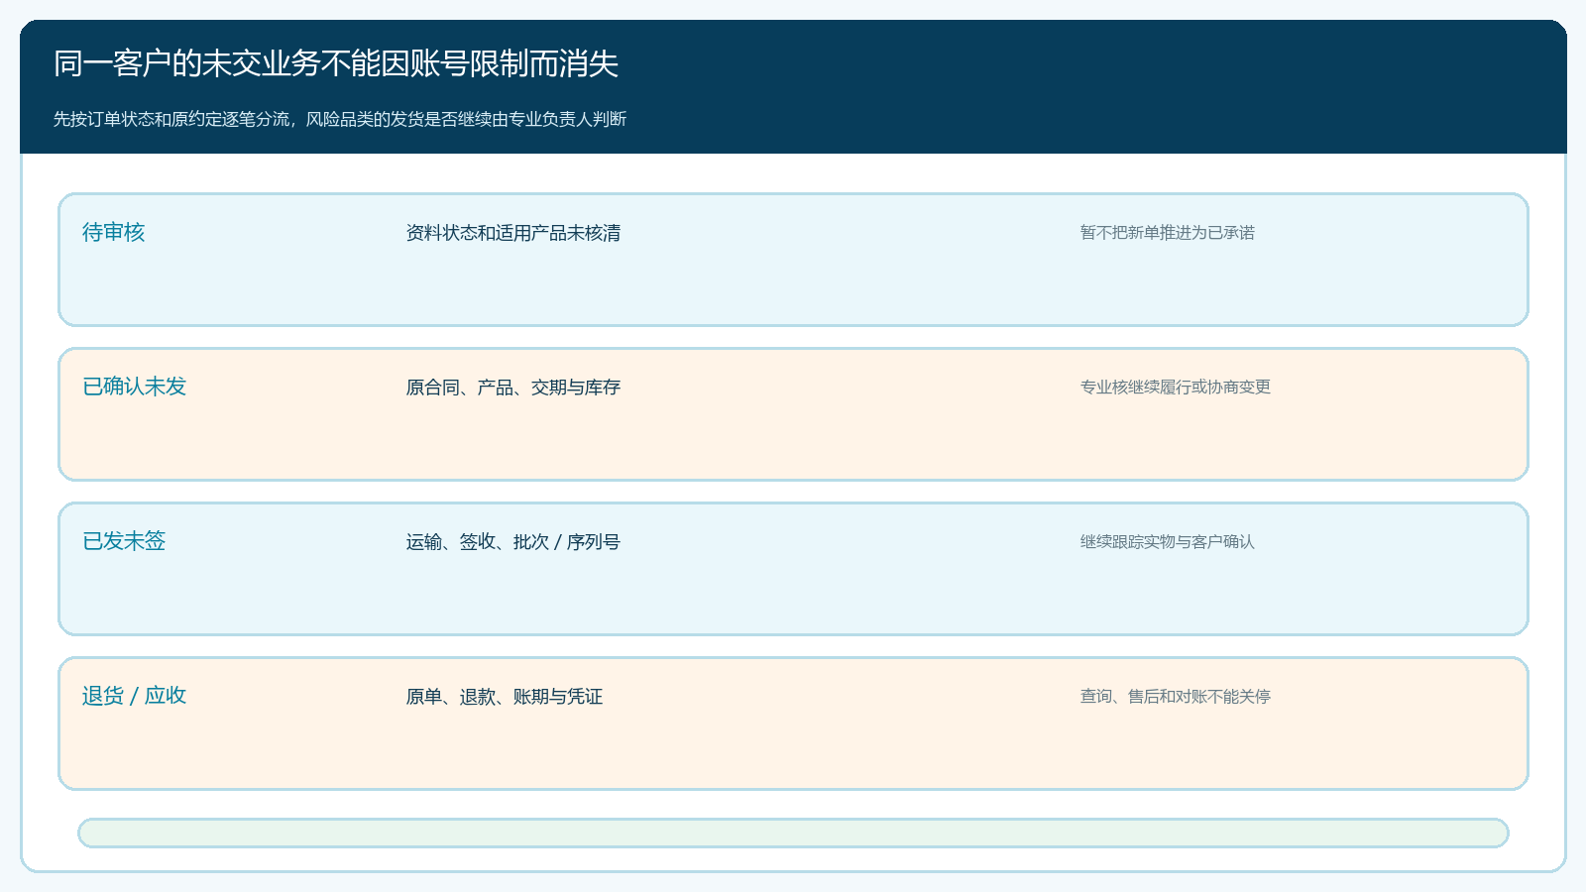Click the text 原合同、产品、交期与库存

[513, 388]
